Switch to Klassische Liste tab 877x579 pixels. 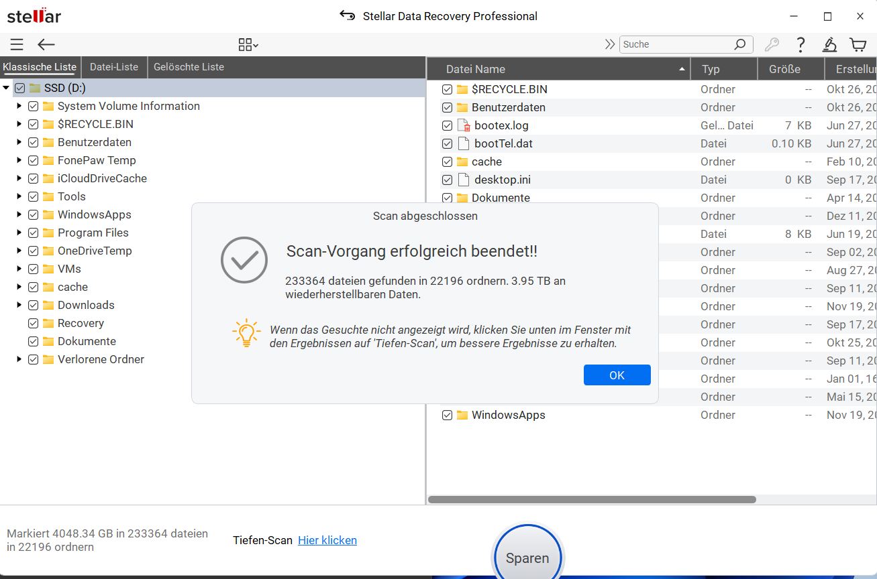tap(40, 67)
